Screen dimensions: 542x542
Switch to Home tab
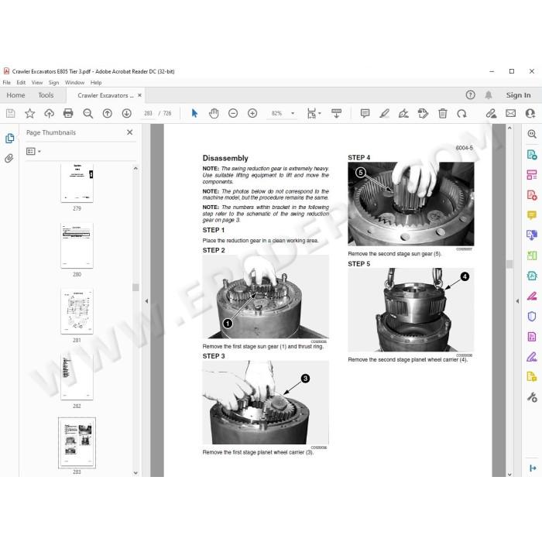(x=15, y=95)
